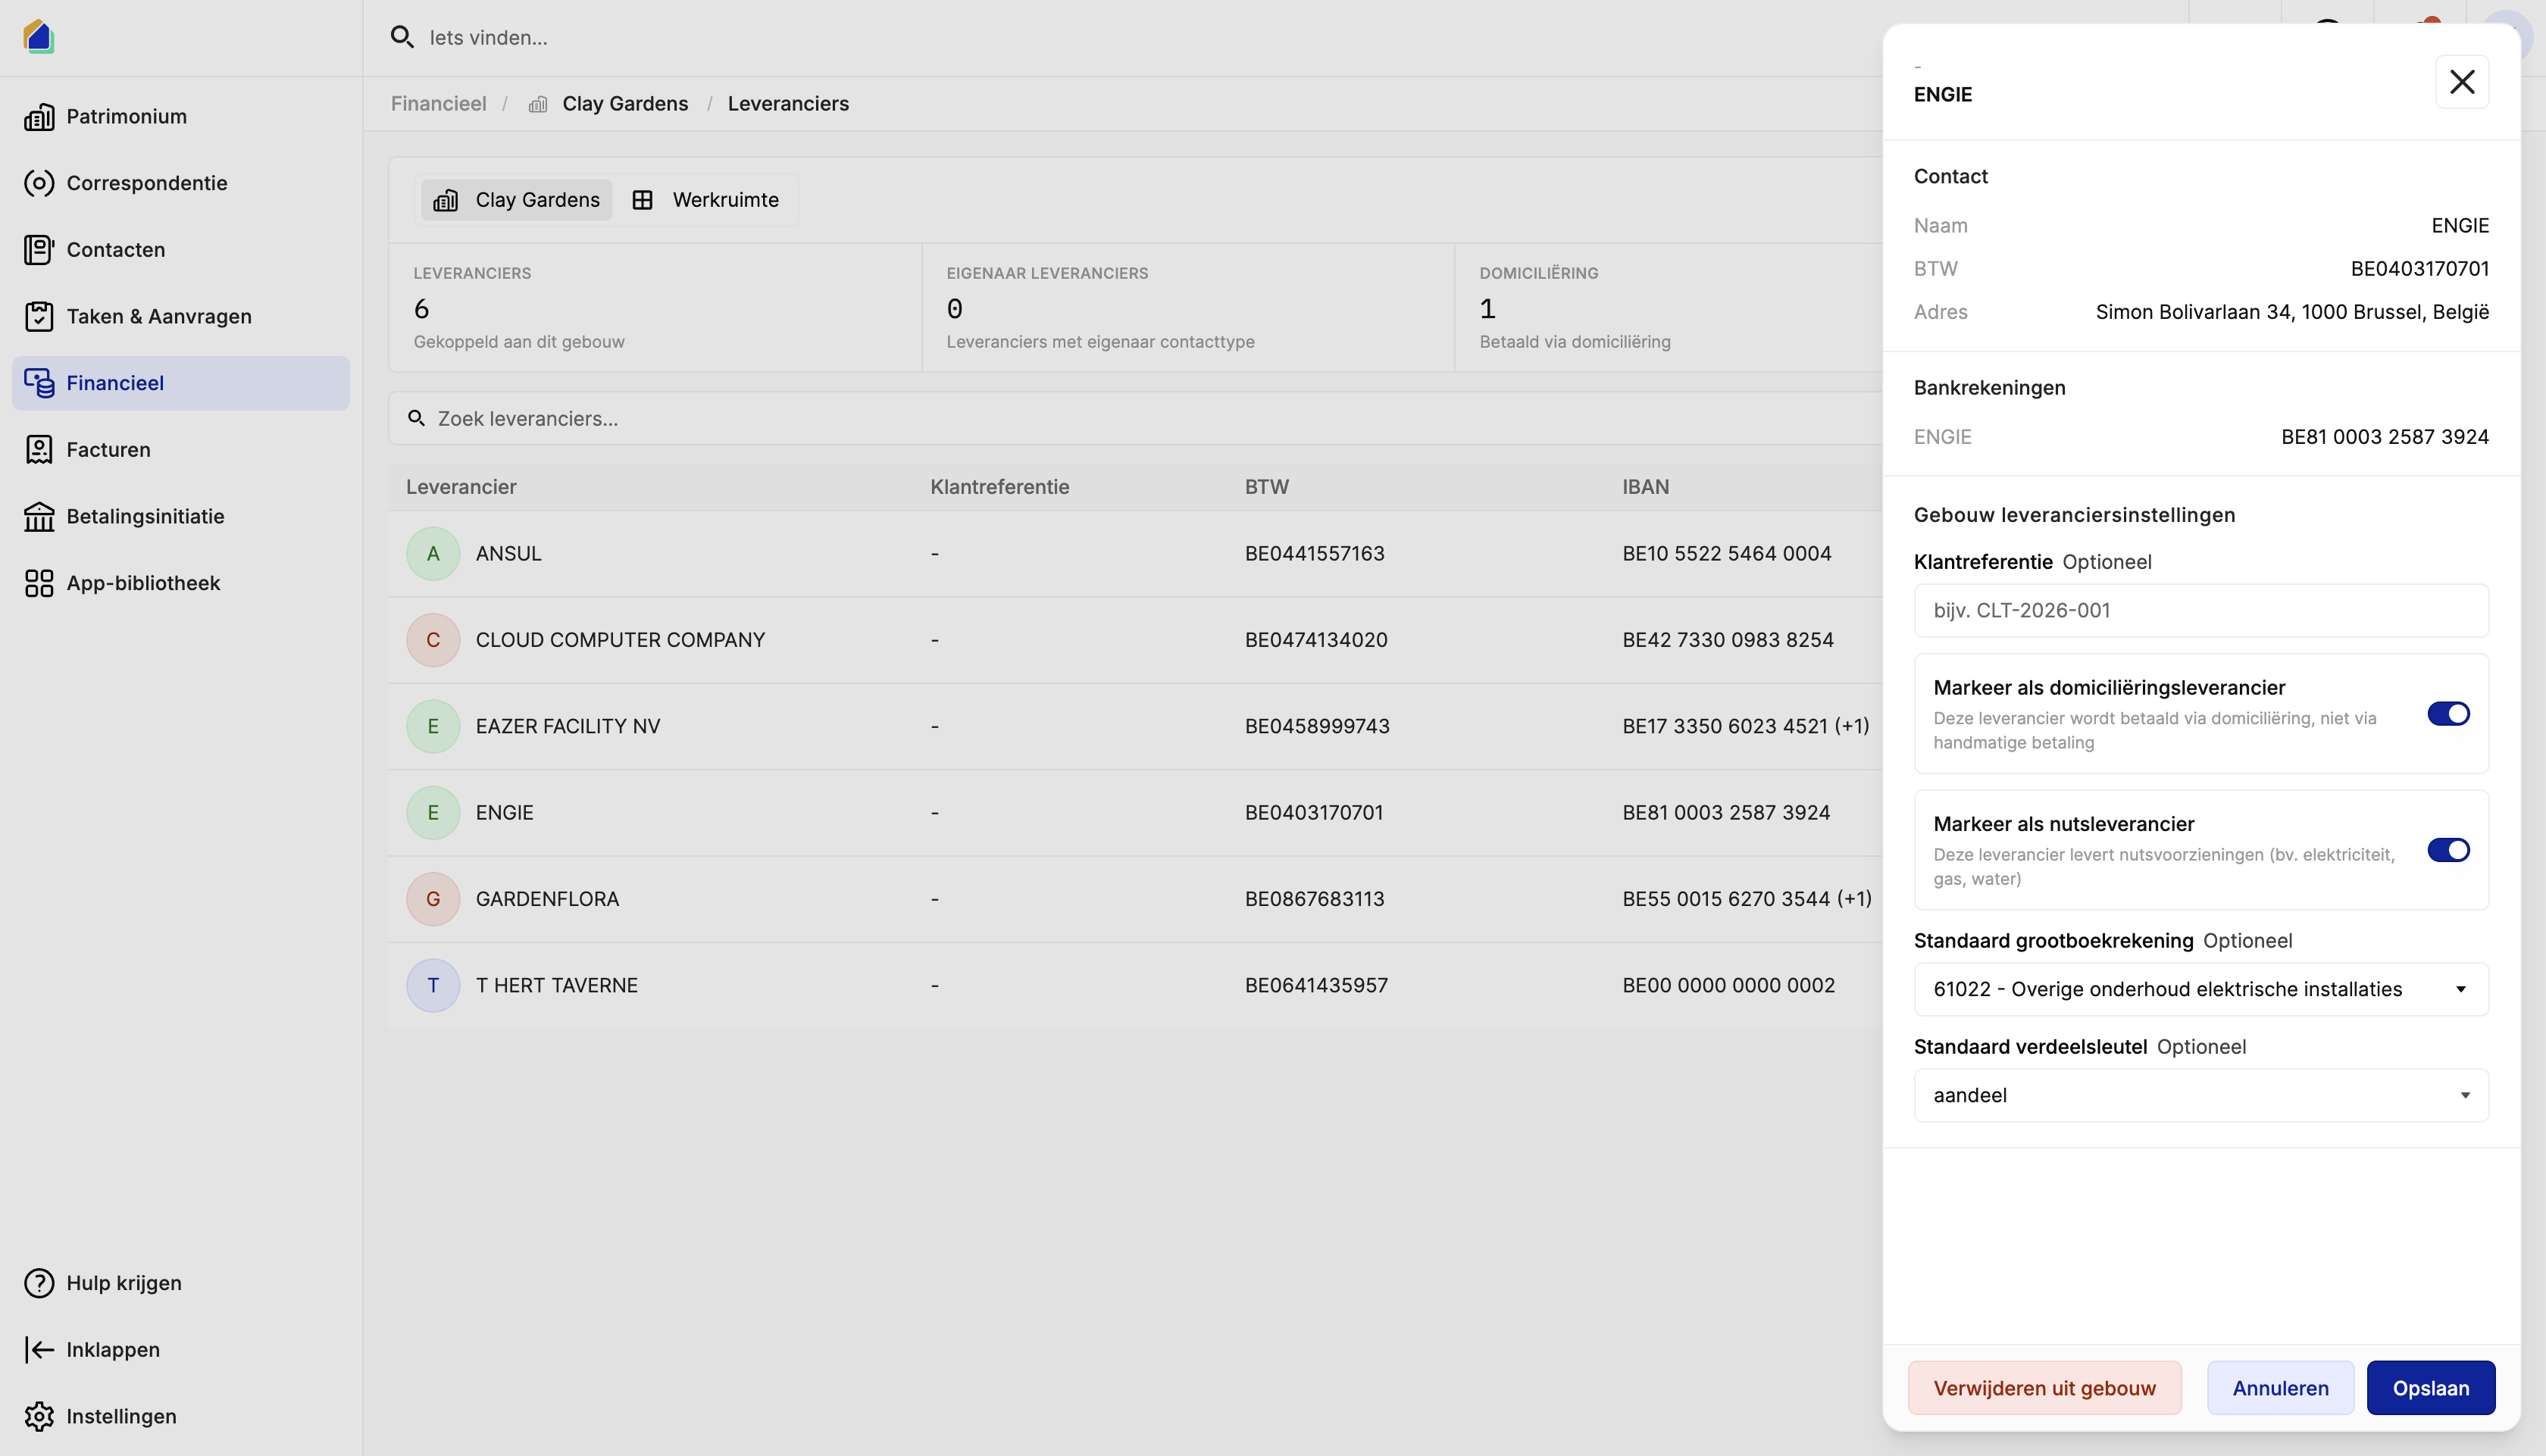Screen dimensions: 2546x1456
Task: Select the Financieel sidebar item
Action: (181, 383)
